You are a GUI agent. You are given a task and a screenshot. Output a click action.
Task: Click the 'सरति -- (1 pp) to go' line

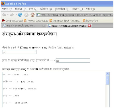pos(18,82)
